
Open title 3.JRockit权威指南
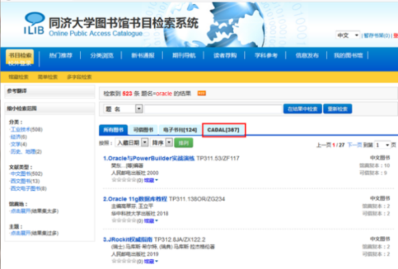point(128,240)
